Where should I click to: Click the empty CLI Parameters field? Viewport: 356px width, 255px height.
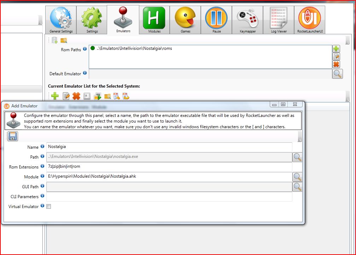[x=169, y=197]
